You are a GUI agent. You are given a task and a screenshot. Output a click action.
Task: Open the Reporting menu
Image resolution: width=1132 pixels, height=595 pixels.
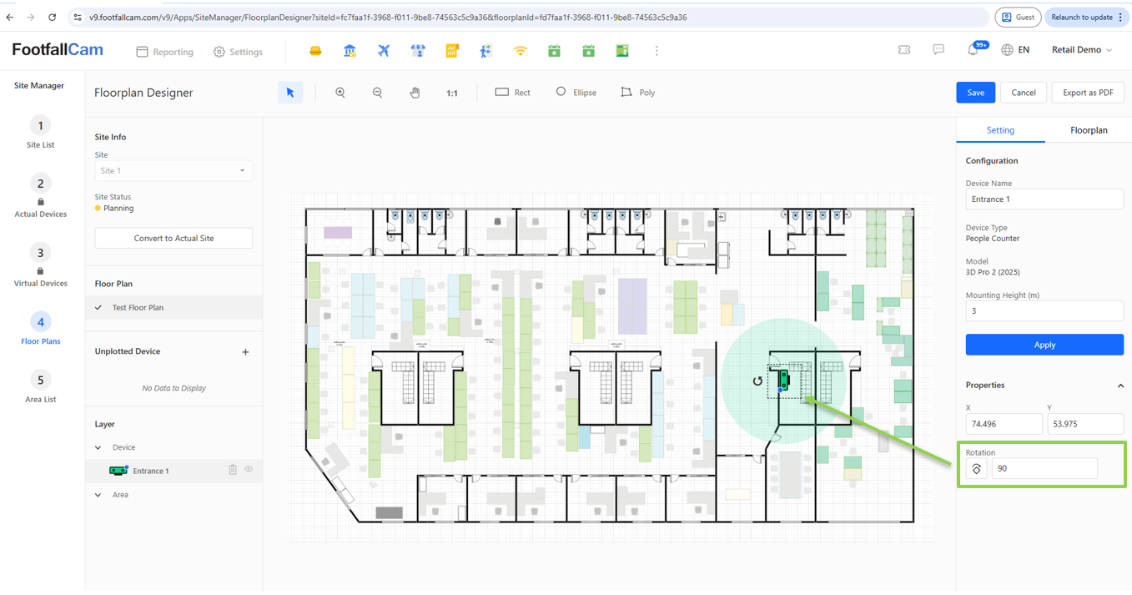coord(165,52)
